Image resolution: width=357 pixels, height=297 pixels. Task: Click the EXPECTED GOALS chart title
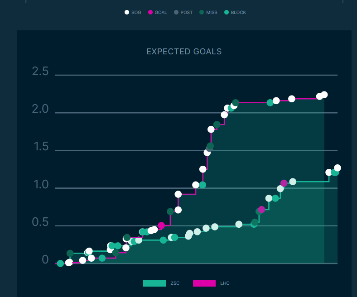[184, 52]
